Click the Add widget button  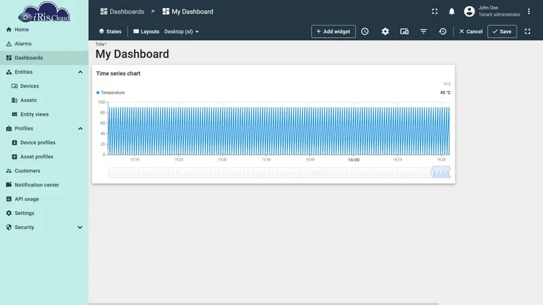[333, 31]
